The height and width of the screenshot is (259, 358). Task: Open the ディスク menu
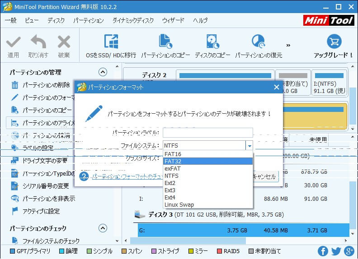pos(56,20)
